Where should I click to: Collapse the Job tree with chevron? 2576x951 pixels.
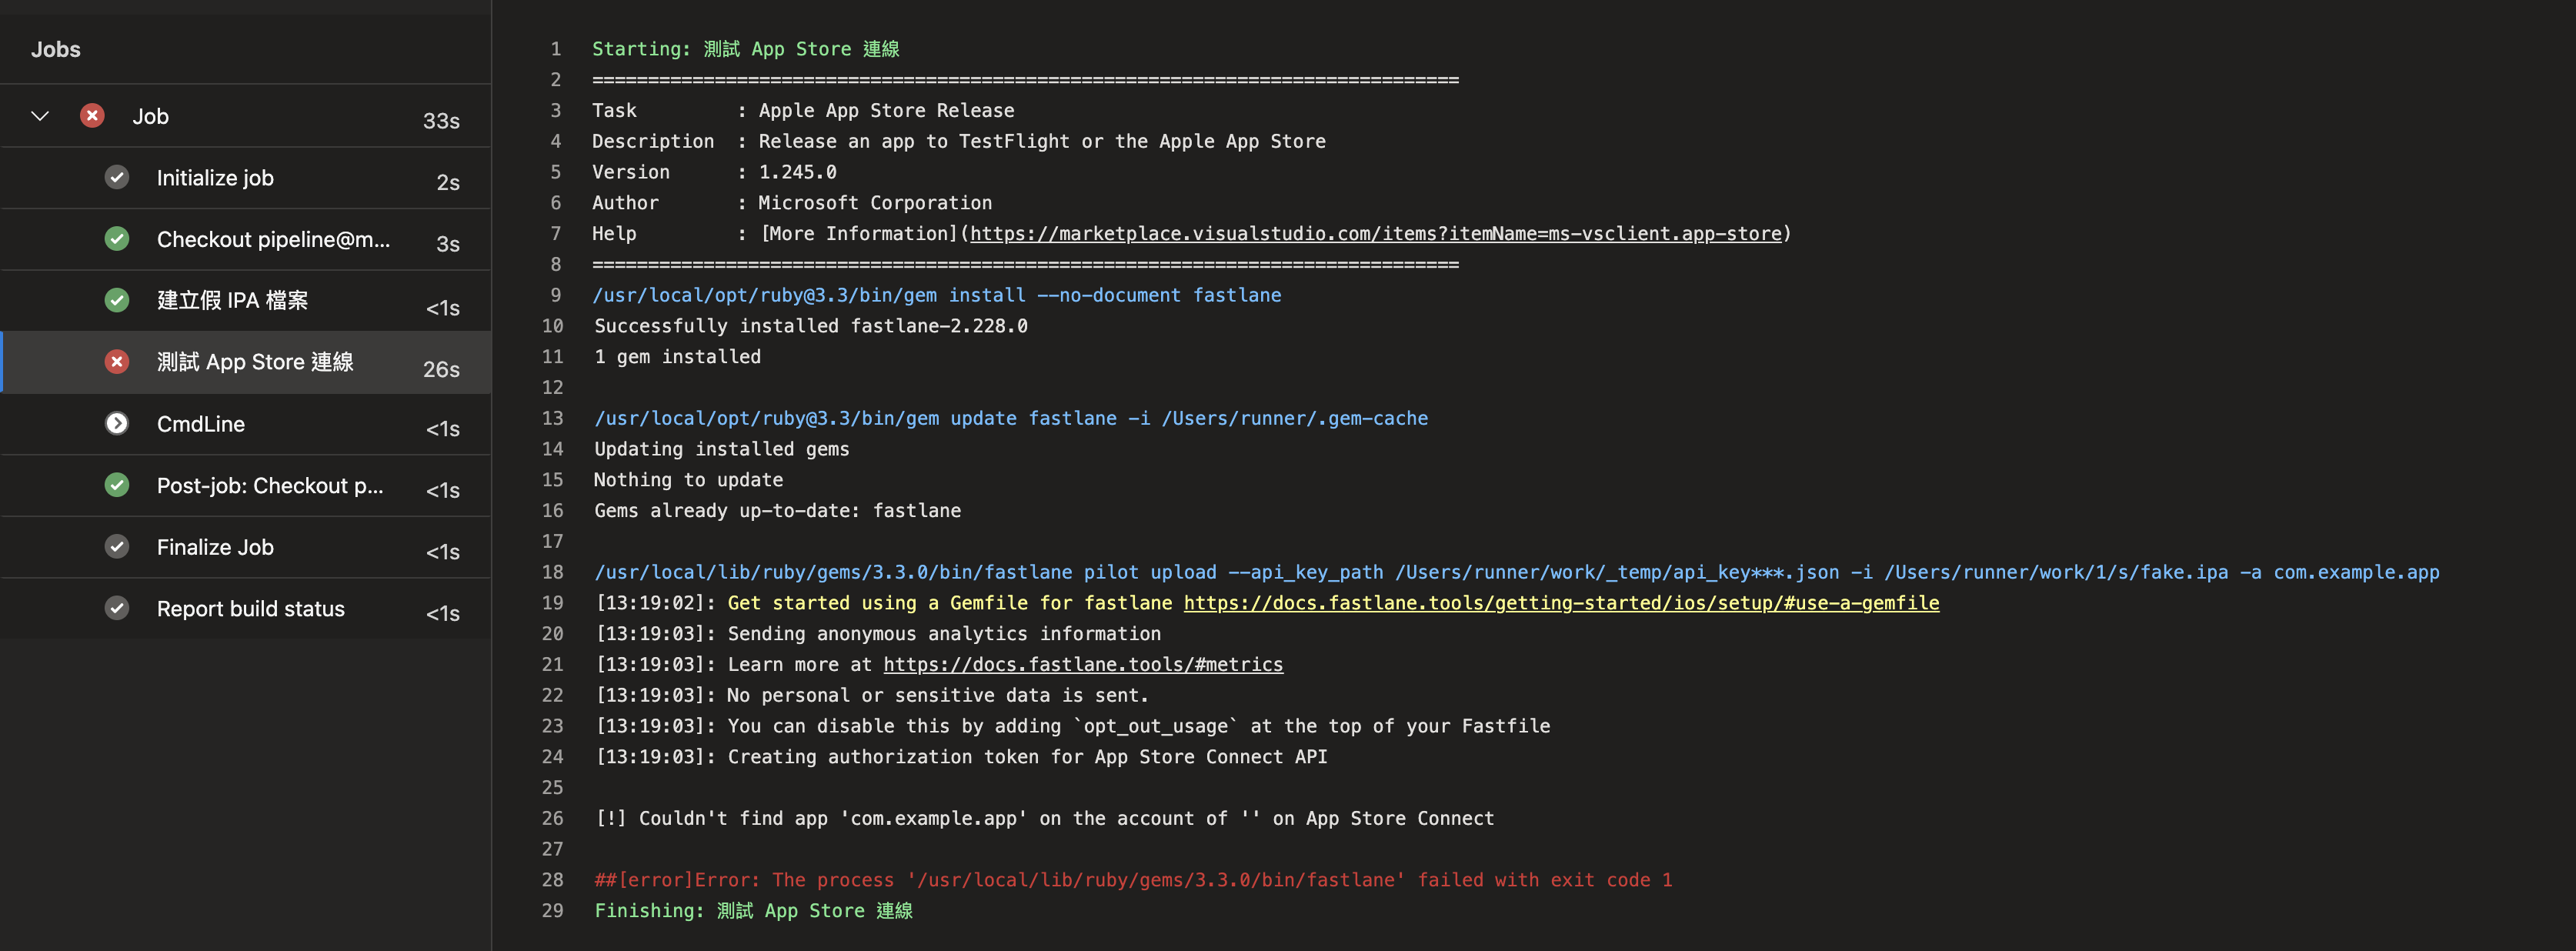pyautogui.click(x=40, y=116)
